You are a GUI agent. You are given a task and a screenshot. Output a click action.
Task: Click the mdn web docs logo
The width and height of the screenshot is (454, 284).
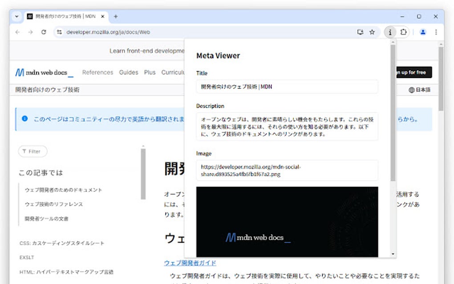[45, 73]
